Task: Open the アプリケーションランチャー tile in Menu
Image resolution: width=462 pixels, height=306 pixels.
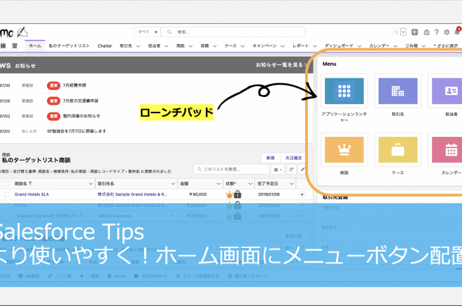Action: 344,91
